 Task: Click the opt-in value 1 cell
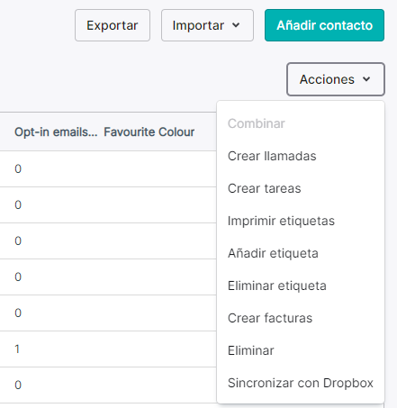pyautogui.click(x=17, y=349)
